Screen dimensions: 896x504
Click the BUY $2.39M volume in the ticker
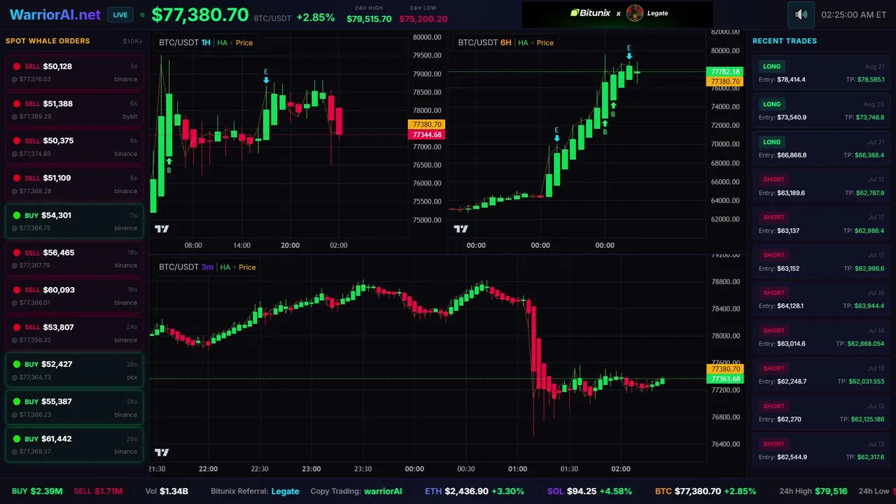coord(37,491)
